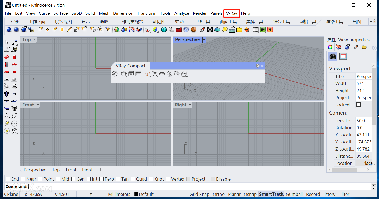Click the red toolbox icon in render toolbar
This screenshot has height=199, width=379.
(x=179, y=29)
